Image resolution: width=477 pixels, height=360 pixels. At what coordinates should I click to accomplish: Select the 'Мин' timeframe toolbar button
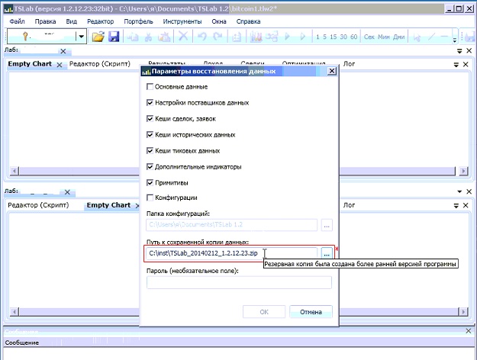tap(384, 37)
